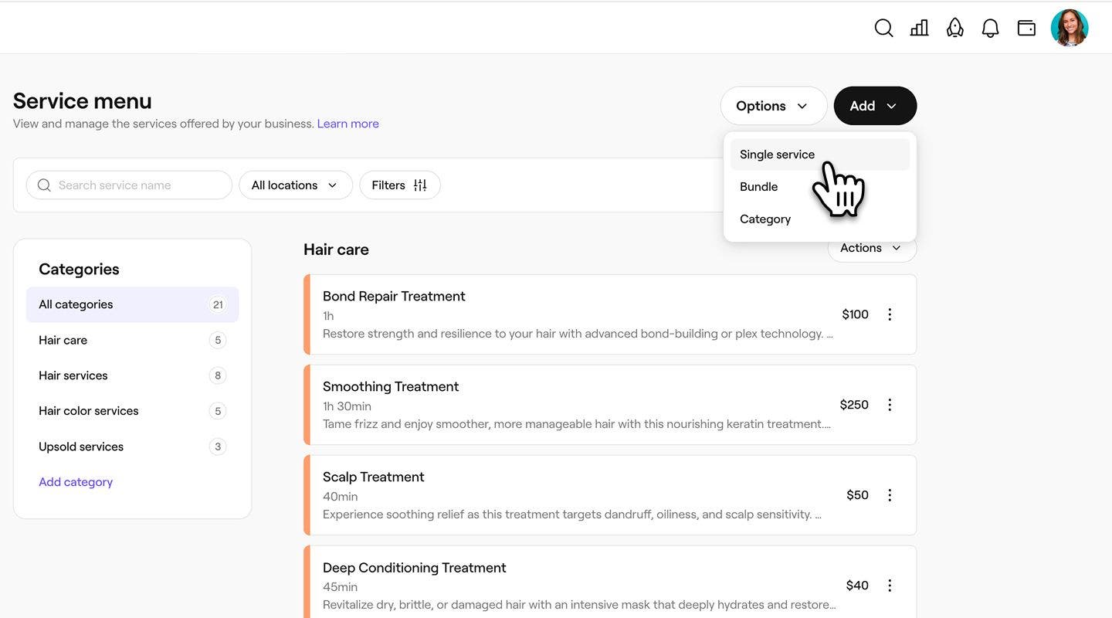Click the Learn more link

(347, 124)
